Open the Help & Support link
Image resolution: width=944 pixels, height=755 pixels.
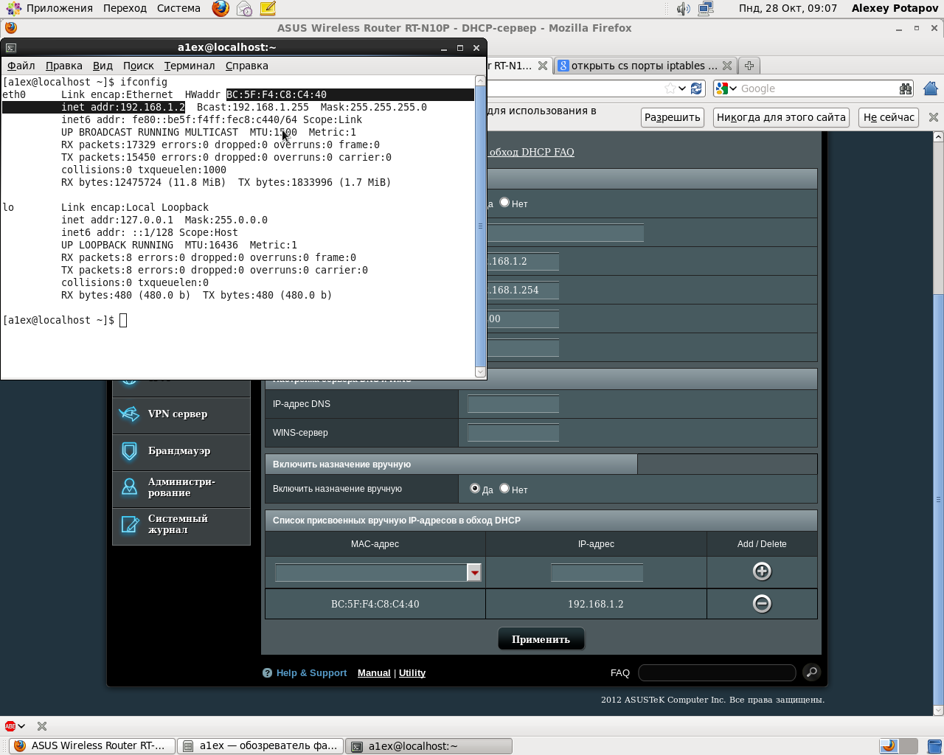(x=311, y=672)
